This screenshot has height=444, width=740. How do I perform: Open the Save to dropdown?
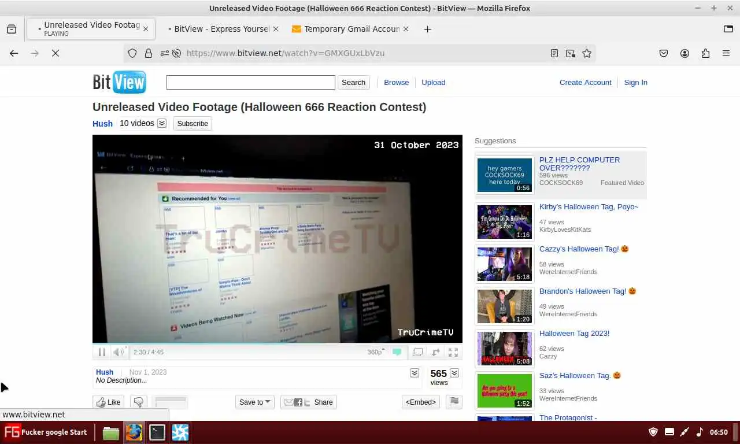pos(254,402)
